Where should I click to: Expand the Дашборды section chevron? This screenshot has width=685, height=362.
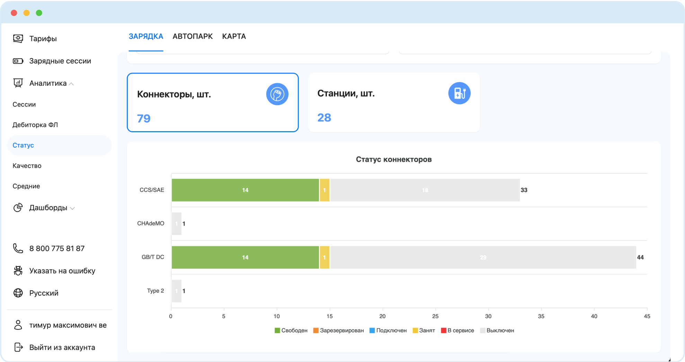[x=72, y=208]
